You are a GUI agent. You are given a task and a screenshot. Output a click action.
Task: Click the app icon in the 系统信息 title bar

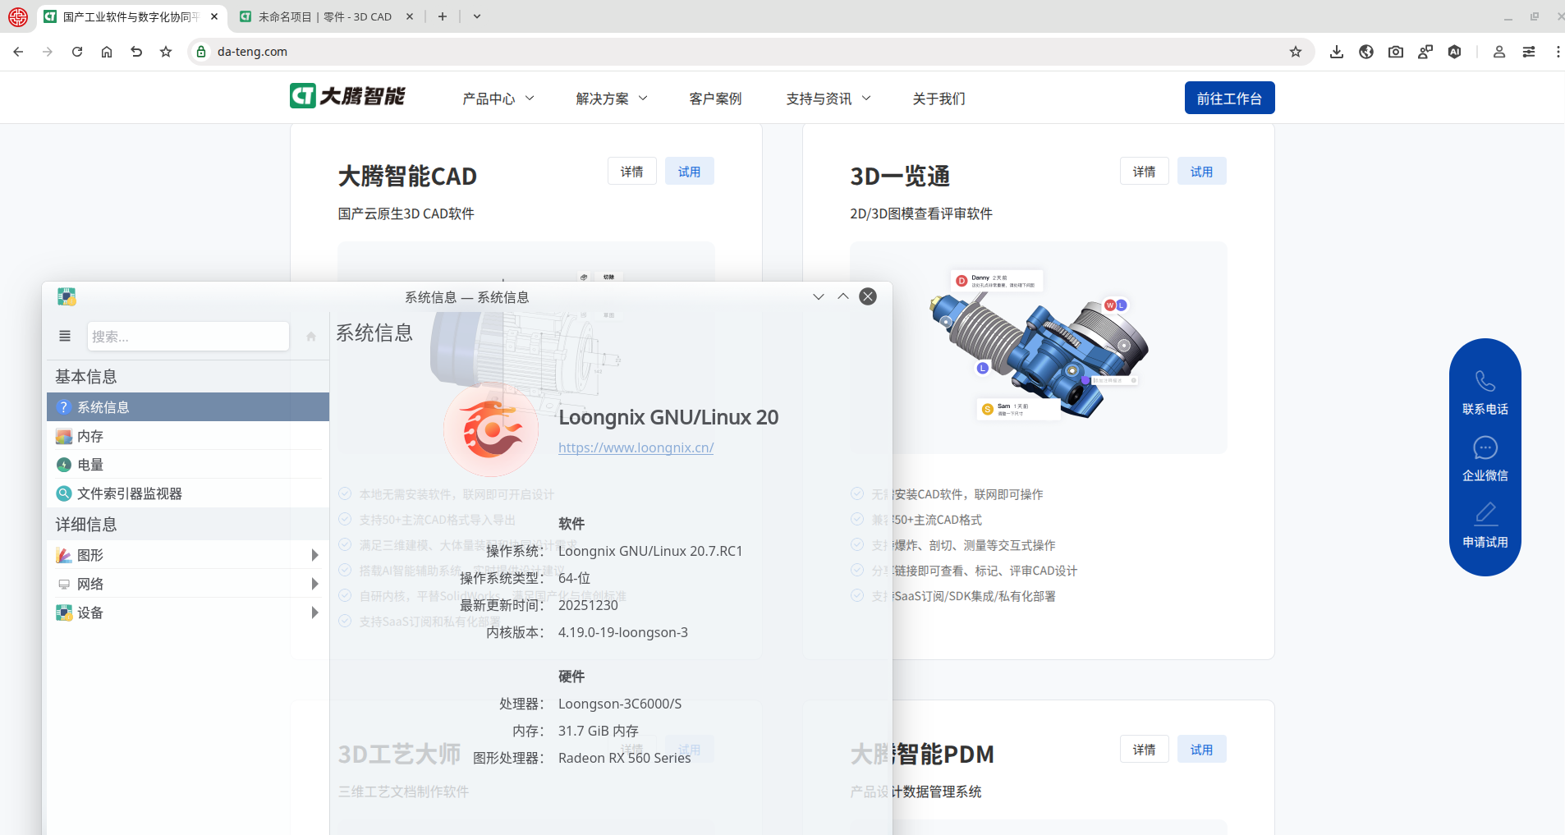[67, 296]
